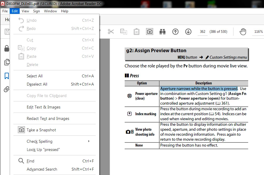Viewport: 264px width, 175px height.
Task: Click the index marker icon in table
Action: point(129,114)
